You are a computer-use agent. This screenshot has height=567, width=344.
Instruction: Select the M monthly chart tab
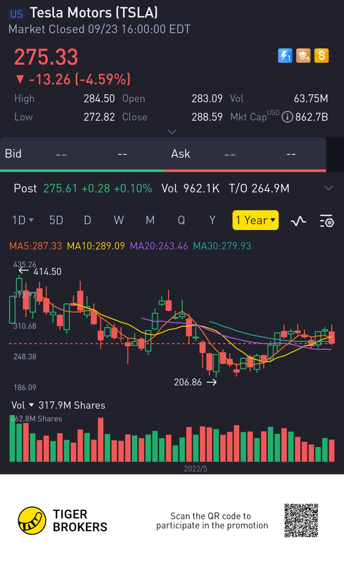pos(150,220)
